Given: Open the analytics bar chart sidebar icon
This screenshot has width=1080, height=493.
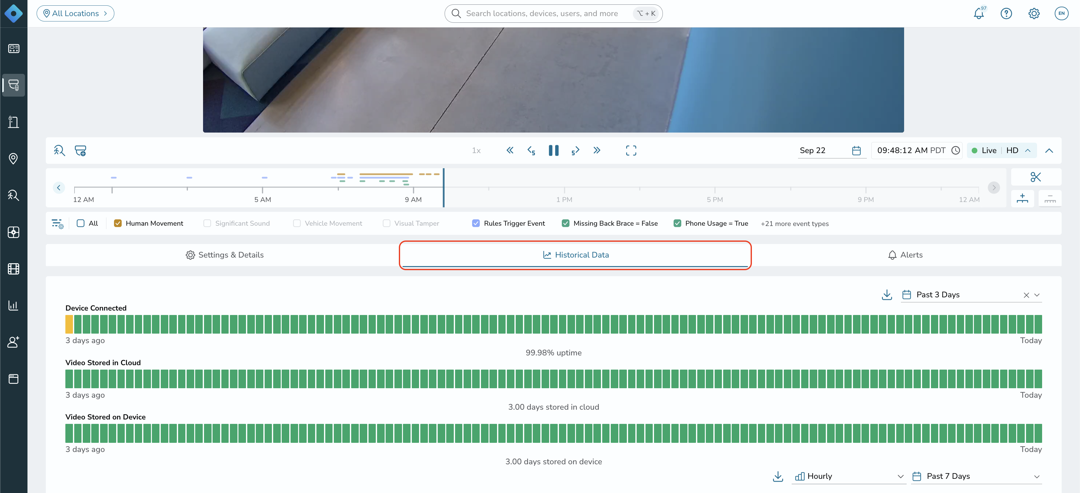Looking at the screenshot, I should coord(13,305).
